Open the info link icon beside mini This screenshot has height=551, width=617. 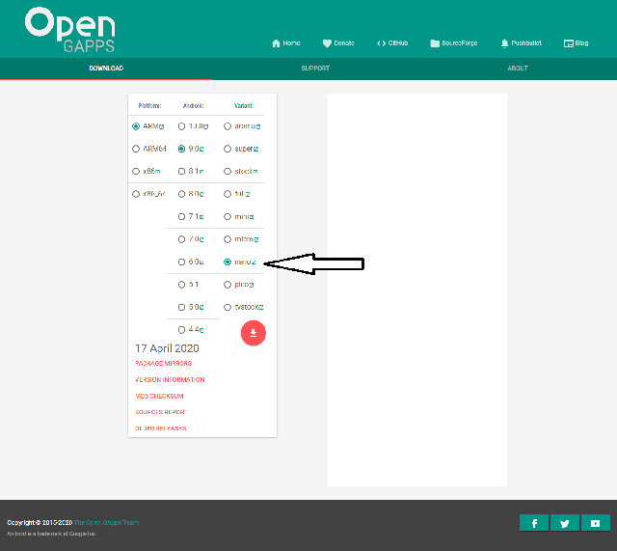click(x=252, y=217)
